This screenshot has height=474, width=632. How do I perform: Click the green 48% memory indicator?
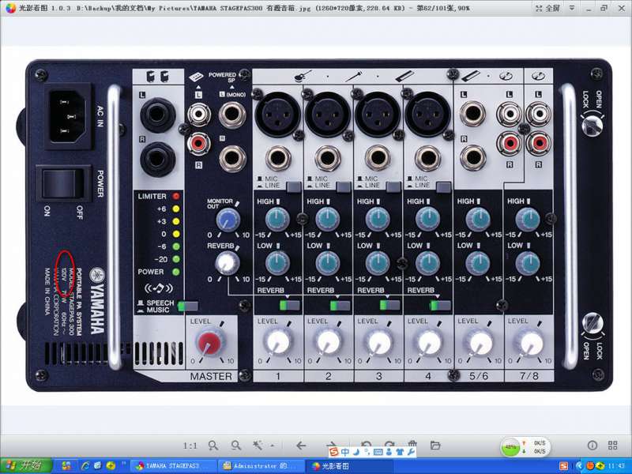click(x=511, y=447)
